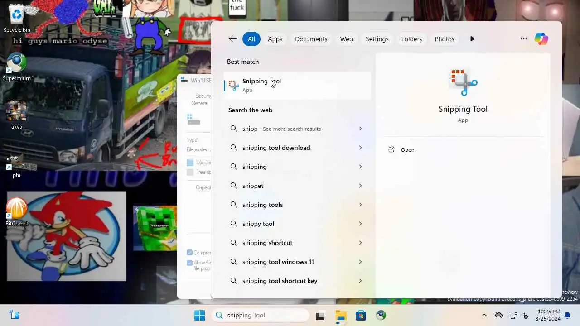
Task: Open clock showing 10:25 PM 8/25/2024
Action: pos(549,315)
